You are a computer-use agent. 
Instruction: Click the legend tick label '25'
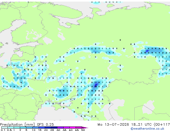coord(52,130)
